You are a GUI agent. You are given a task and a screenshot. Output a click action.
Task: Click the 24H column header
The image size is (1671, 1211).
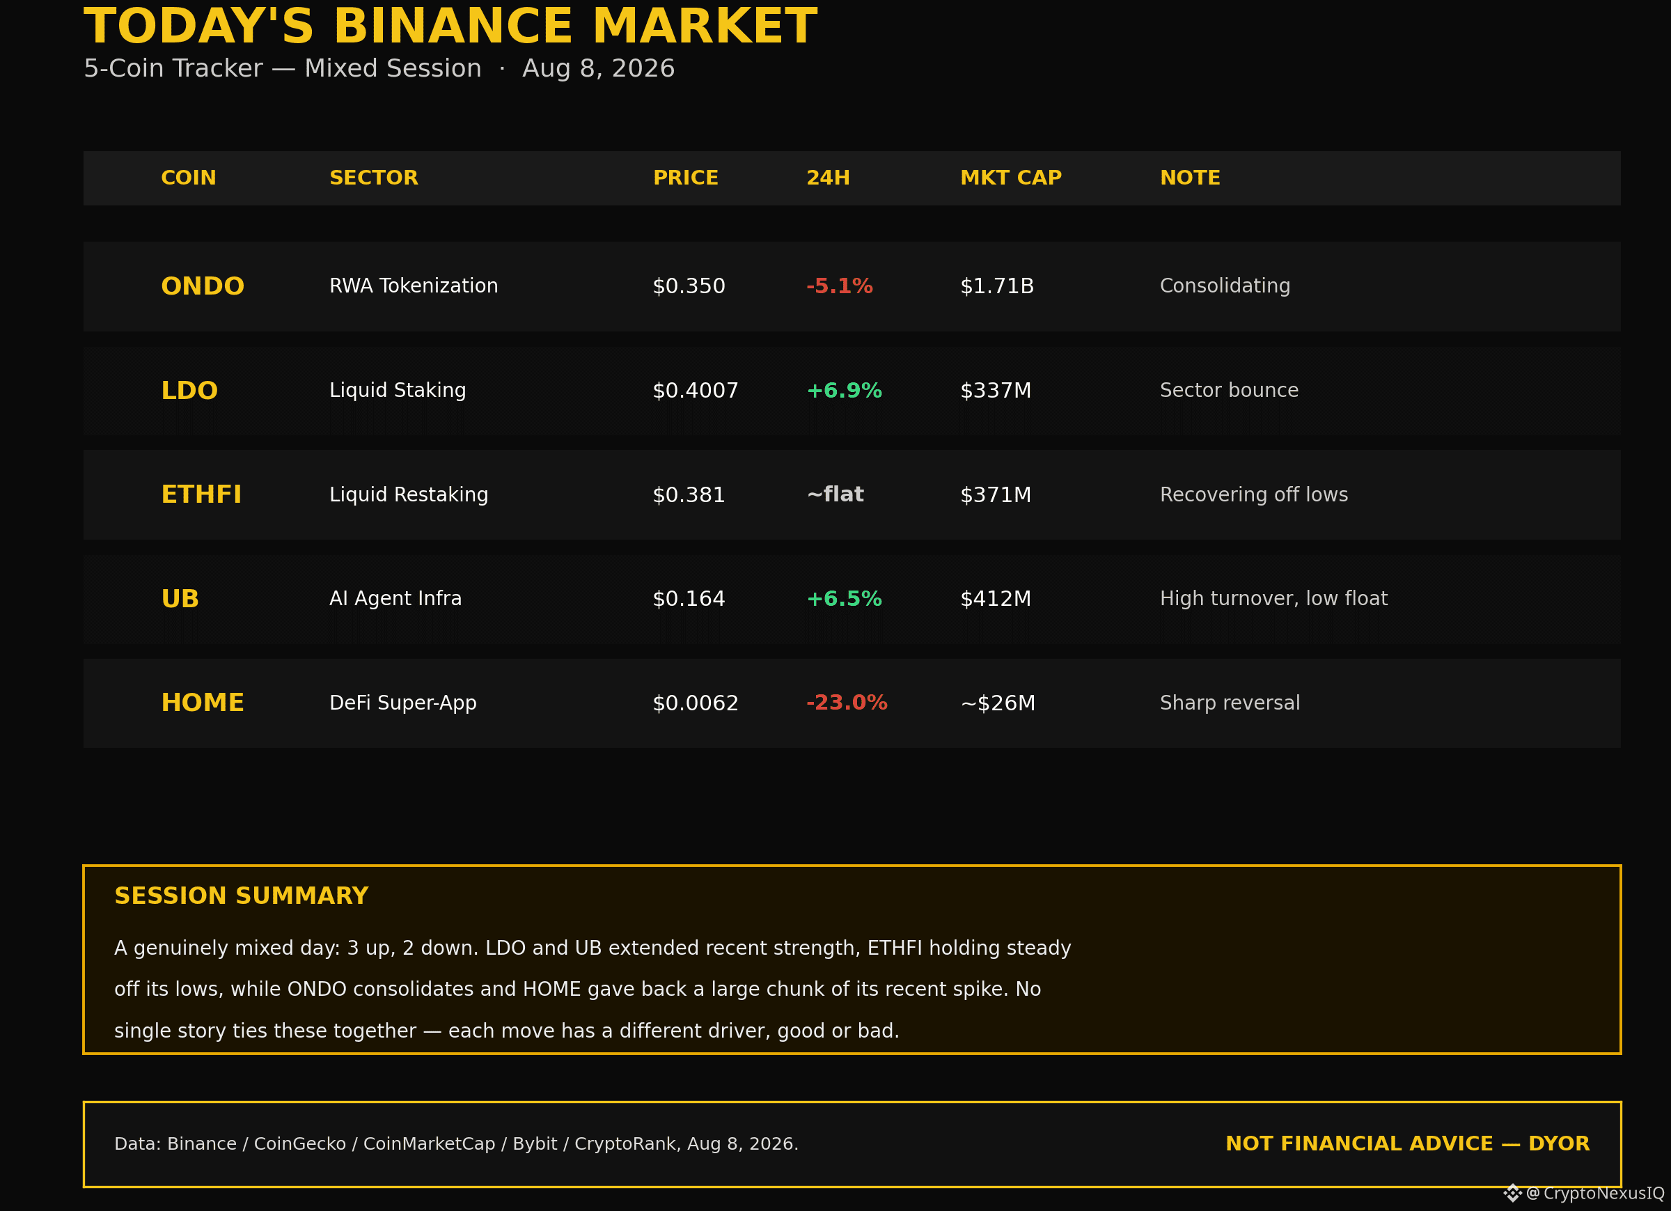[x=828, y=178]
